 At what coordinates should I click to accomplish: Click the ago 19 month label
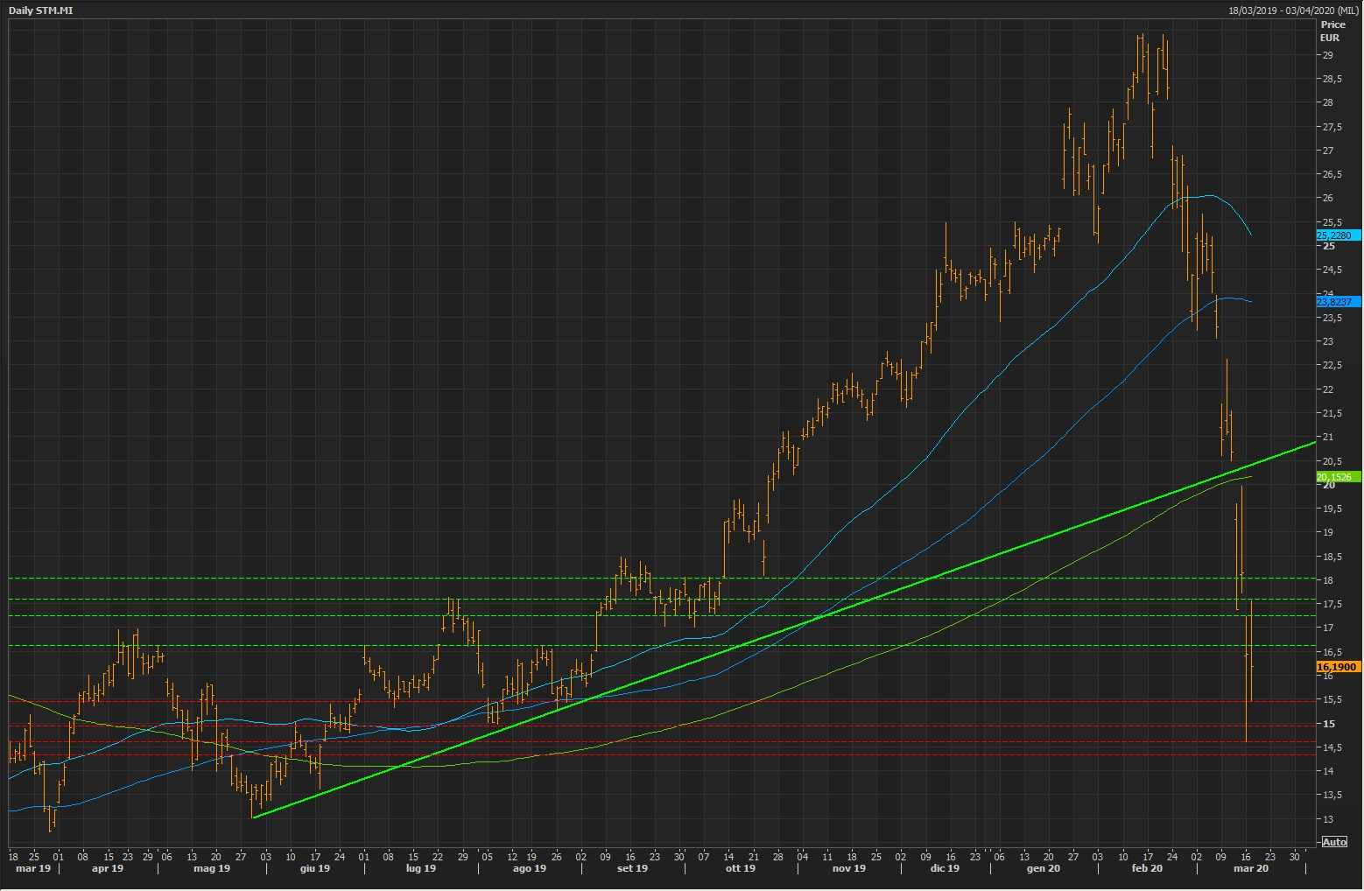[x=529, y=868]
